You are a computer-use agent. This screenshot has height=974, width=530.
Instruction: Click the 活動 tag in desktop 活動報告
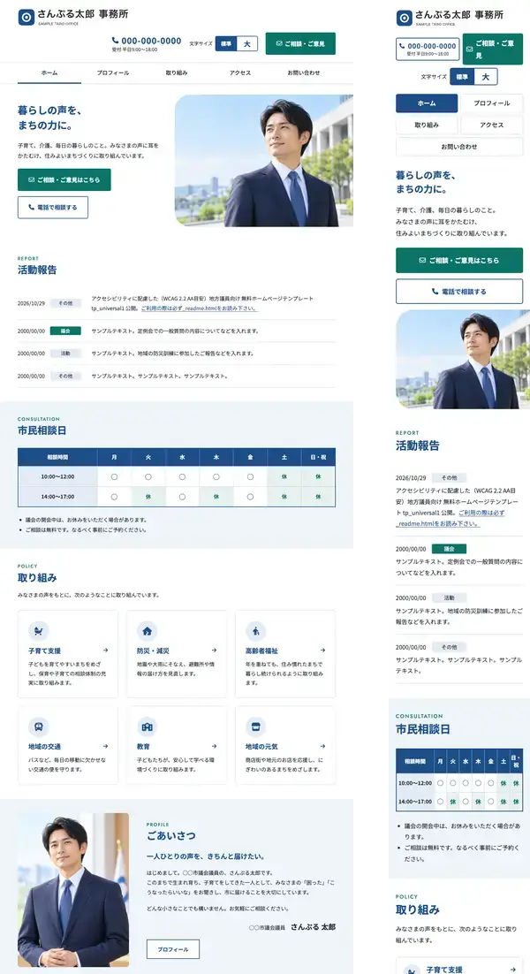(x=65, y=354)
